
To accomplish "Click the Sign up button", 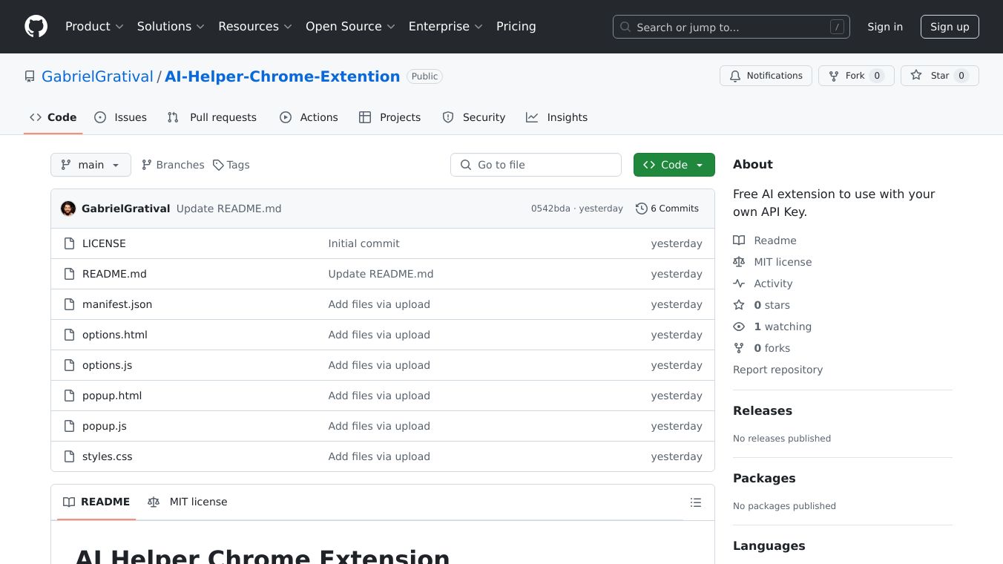I will [950, 27].
